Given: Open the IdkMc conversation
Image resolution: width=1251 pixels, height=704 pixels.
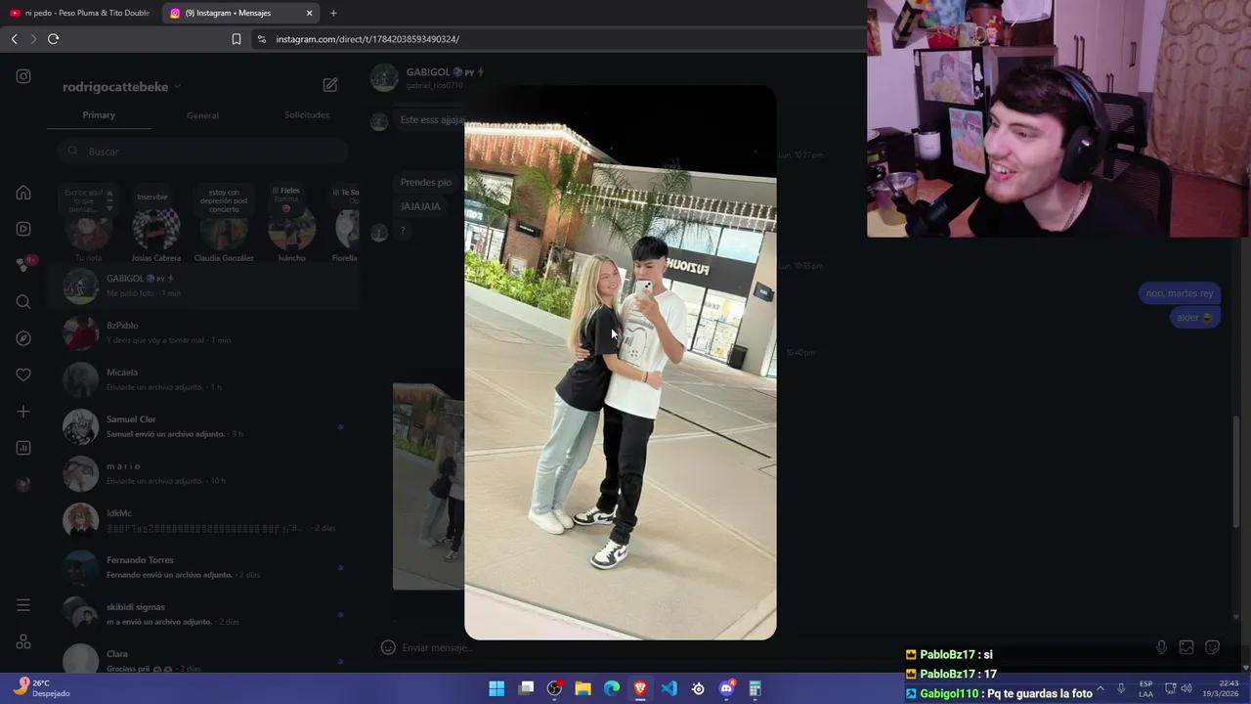Looking at the screenshot, I should point(202,520).
